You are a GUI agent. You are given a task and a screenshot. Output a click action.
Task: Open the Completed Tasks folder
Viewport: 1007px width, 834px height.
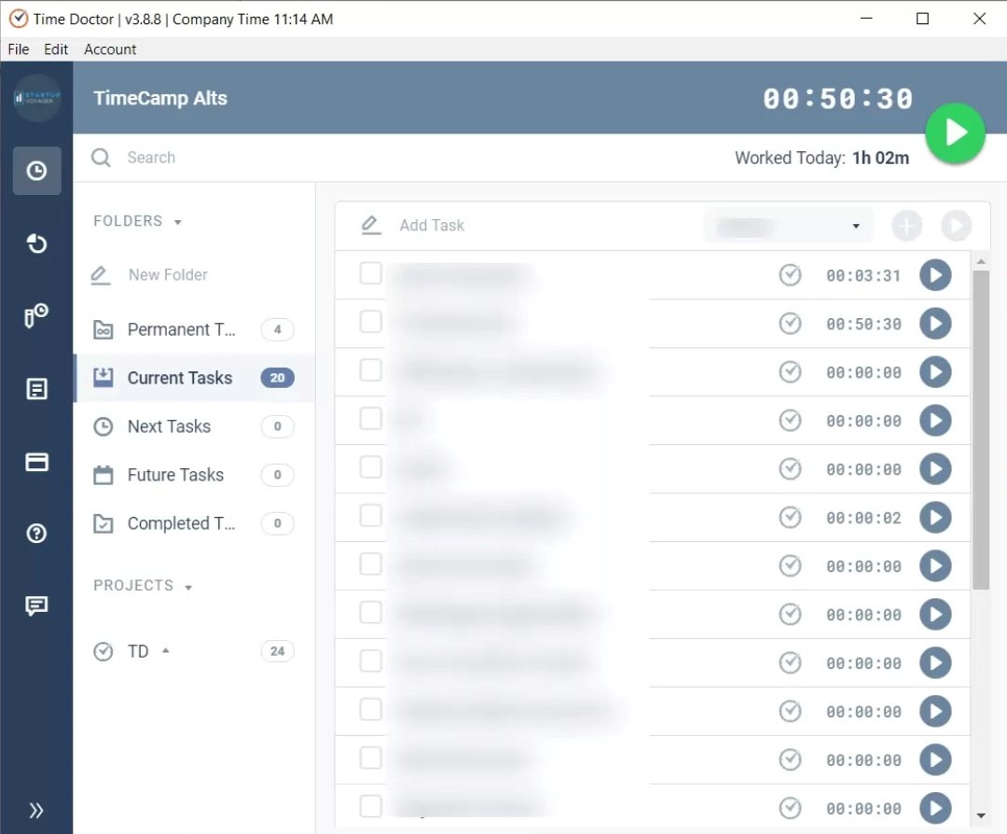coord(194,523)
